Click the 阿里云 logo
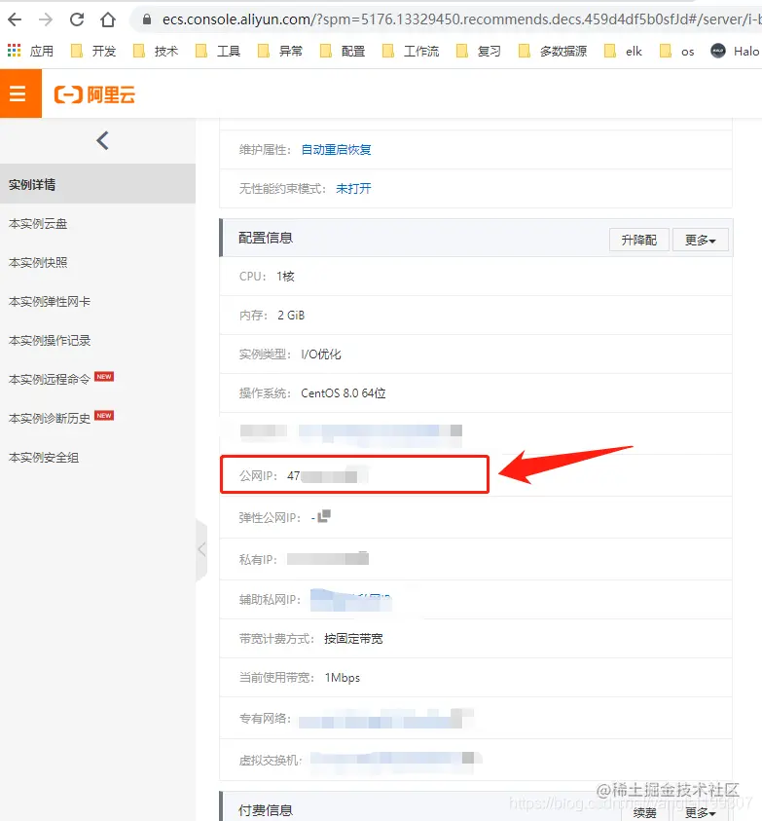762x821 pixels. pyautogui.click(x=94, y=94)
